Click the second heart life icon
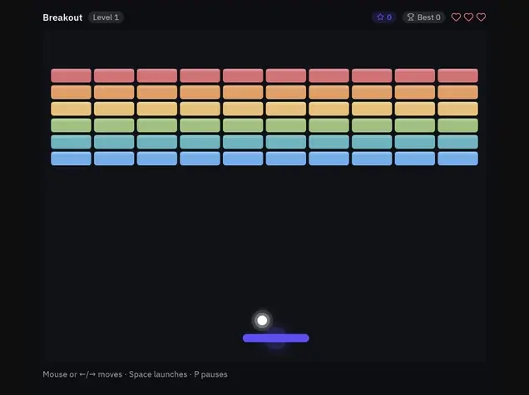Screen dimensions: 529x395 pos(468,17)
